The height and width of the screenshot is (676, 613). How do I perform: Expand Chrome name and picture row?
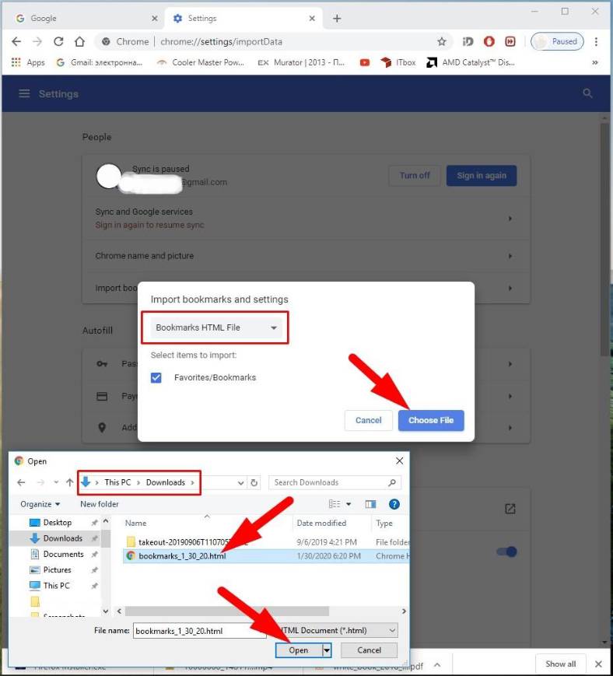point(306,256)
